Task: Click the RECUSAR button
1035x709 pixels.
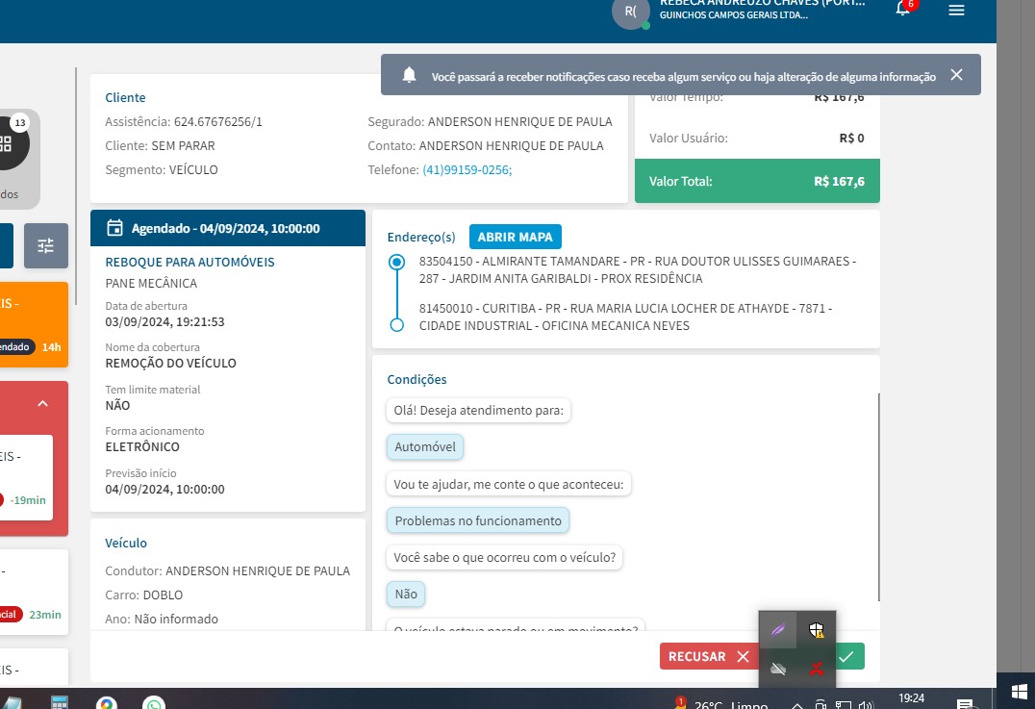Action: [x=708, y=656]
